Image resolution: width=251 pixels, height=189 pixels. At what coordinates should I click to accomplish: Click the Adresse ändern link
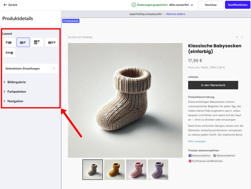click(x=176, y=14)
